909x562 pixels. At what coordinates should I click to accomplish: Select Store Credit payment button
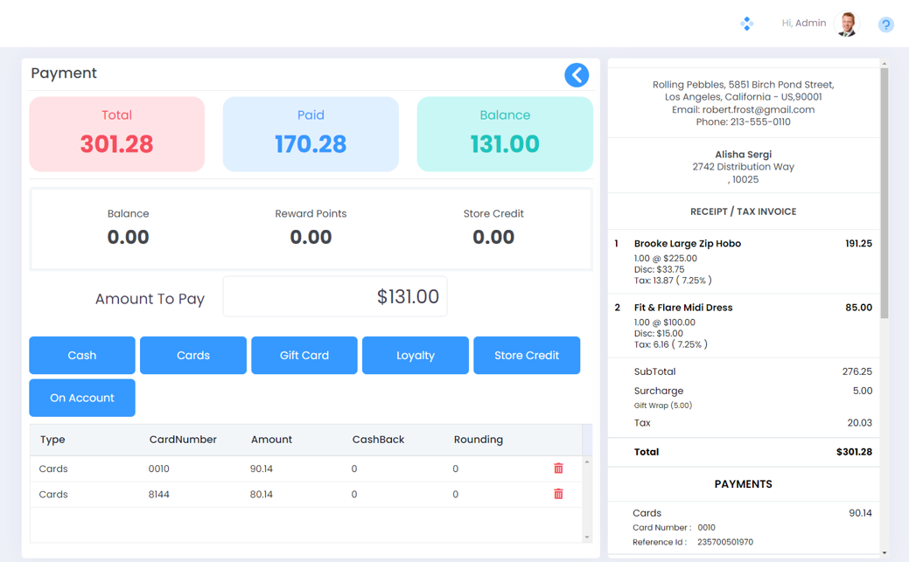click(527, 355)
